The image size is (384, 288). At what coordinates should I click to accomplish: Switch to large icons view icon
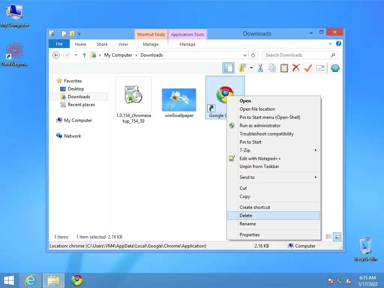(337, 237)
